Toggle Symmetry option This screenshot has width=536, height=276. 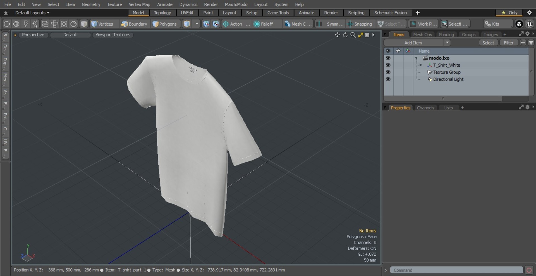coord(331,24)
